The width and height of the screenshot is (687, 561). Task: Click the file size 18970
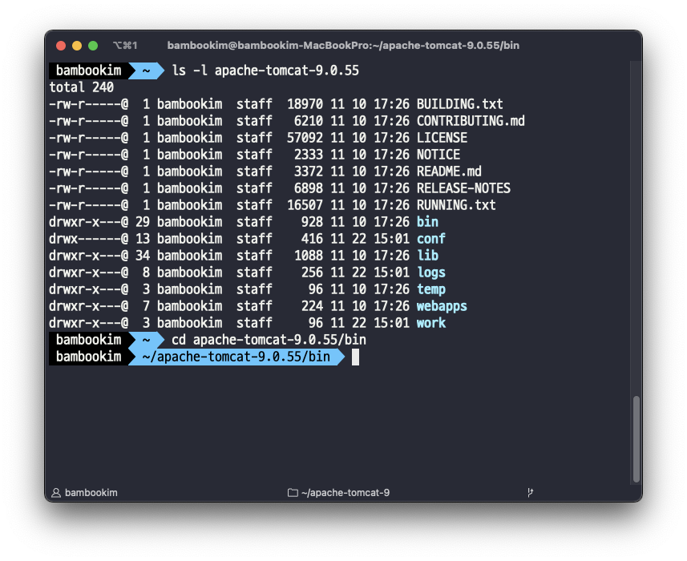tap(305, 104)
